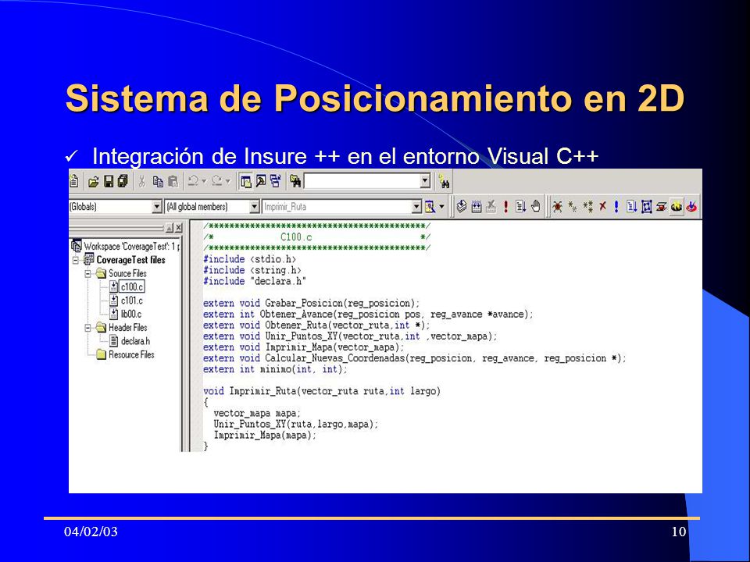750x562 pixels.
Task: Toggle the Output window icon
Action: coord(261,182)
